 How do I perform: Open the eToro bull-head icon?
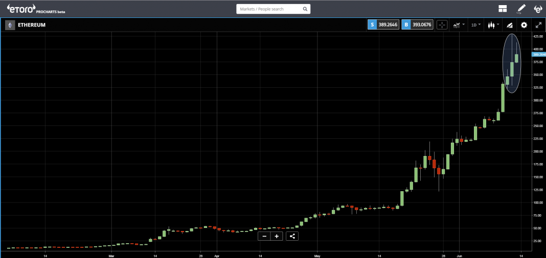(x=539, y=9)
